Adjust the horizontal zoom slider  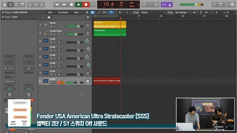pyautogui.click(x=228, y=13)
